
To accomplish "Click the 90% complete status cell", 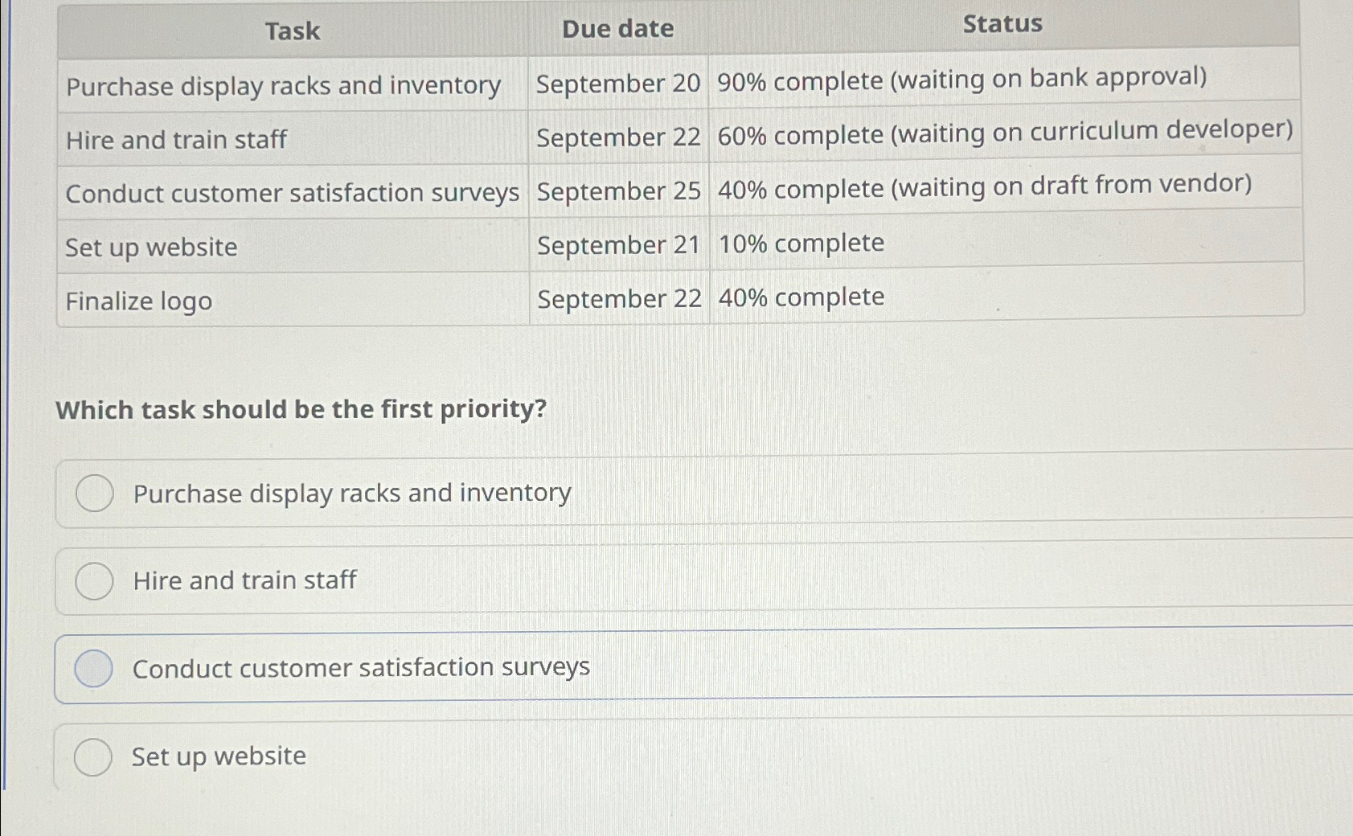I will coord(961,79).
